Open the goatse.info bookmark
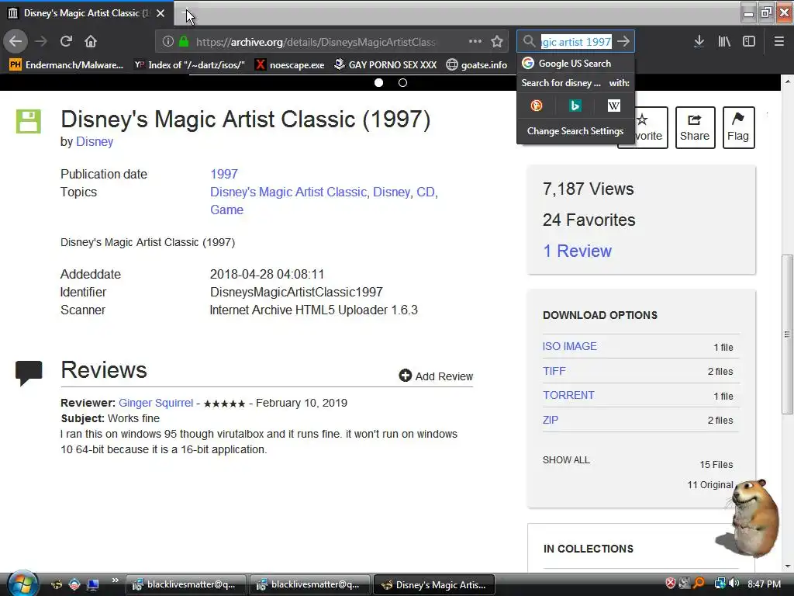 pyautogui.click(x=477, y=65)
